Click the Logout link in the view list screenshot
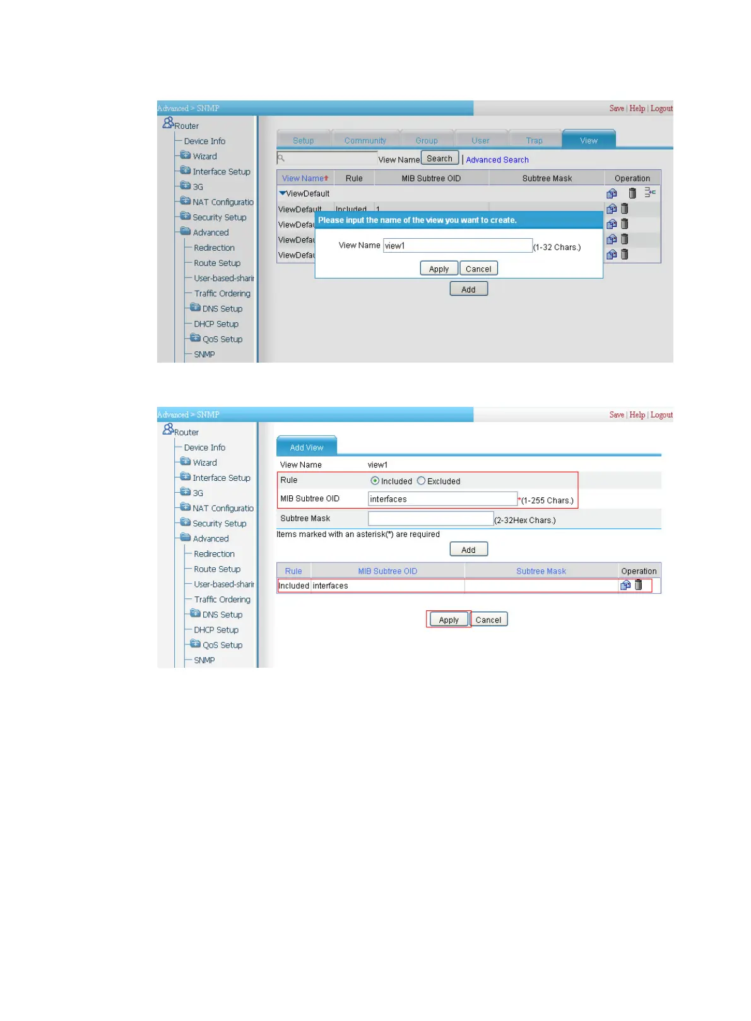 coord(661,108)
